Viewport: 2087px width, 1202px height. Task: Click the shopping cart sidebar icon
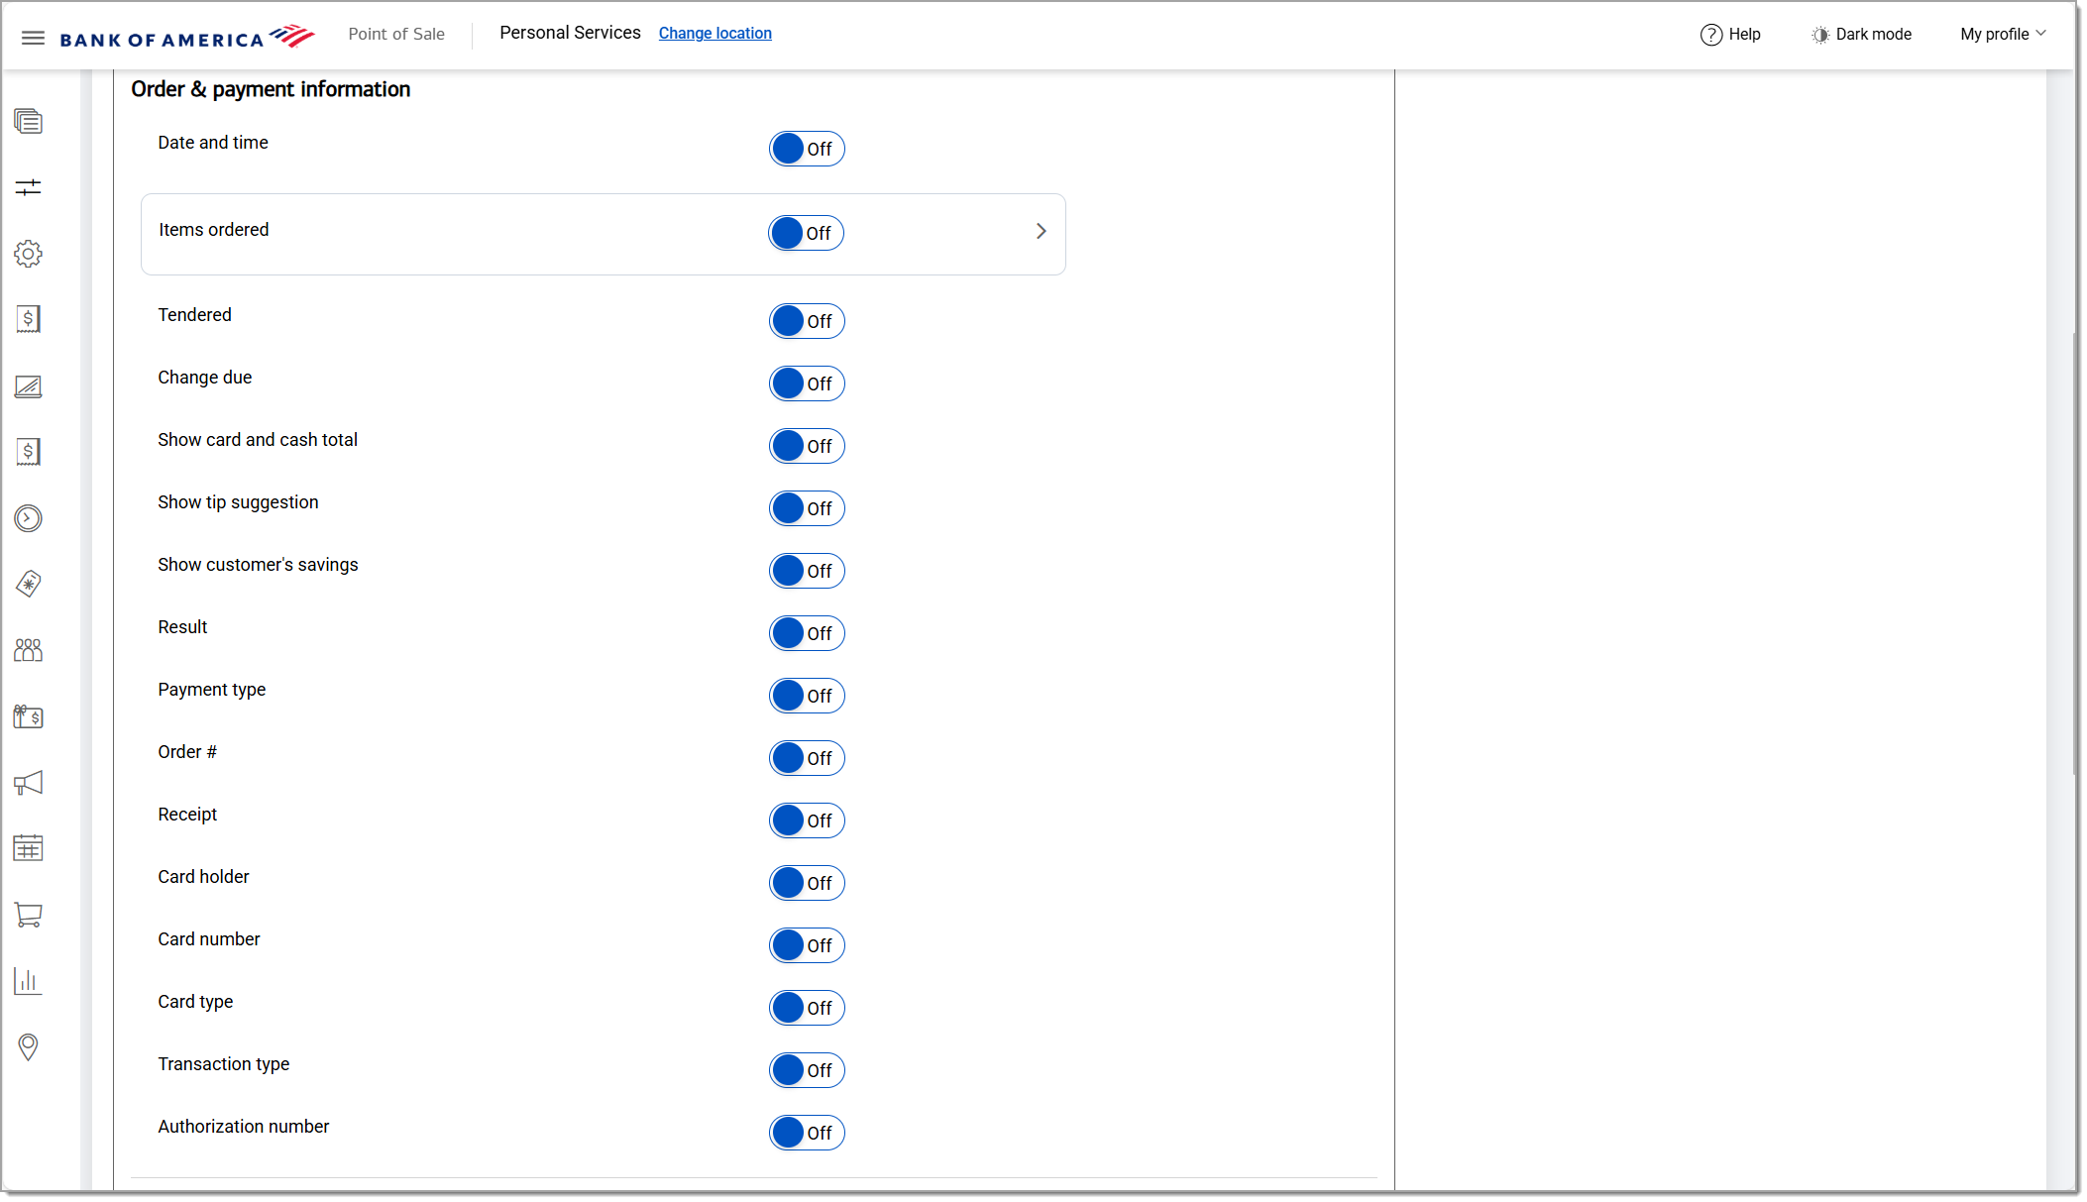(28, 915)
